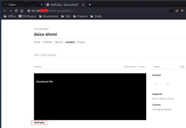
Task: Open a new browser tab
Action: (x=90, y=5)
